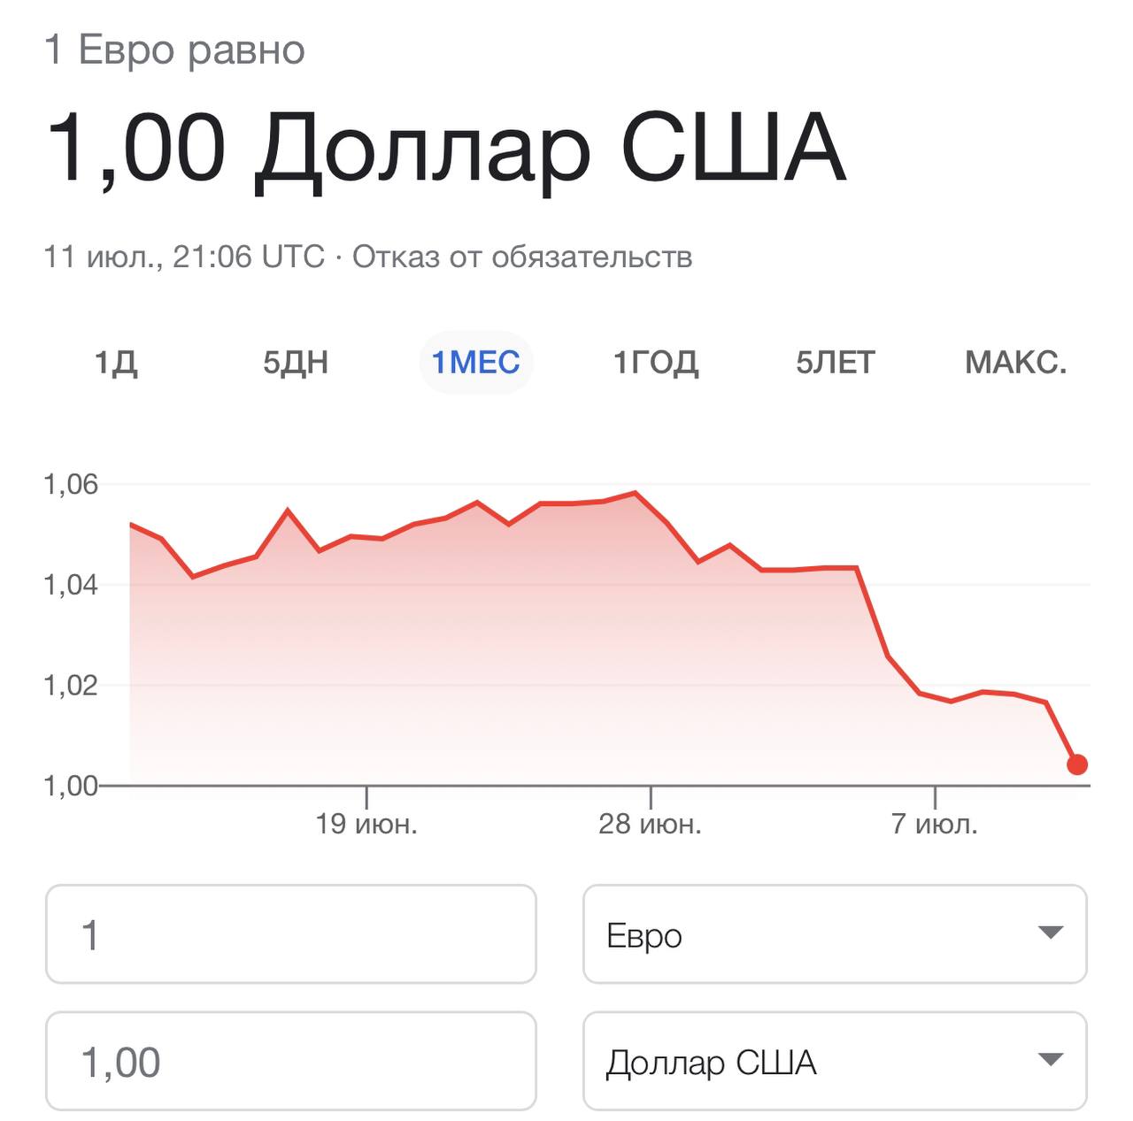
Task: Click the 11 июл., 21:06 UTC timestamp
Action: (184, 257)
